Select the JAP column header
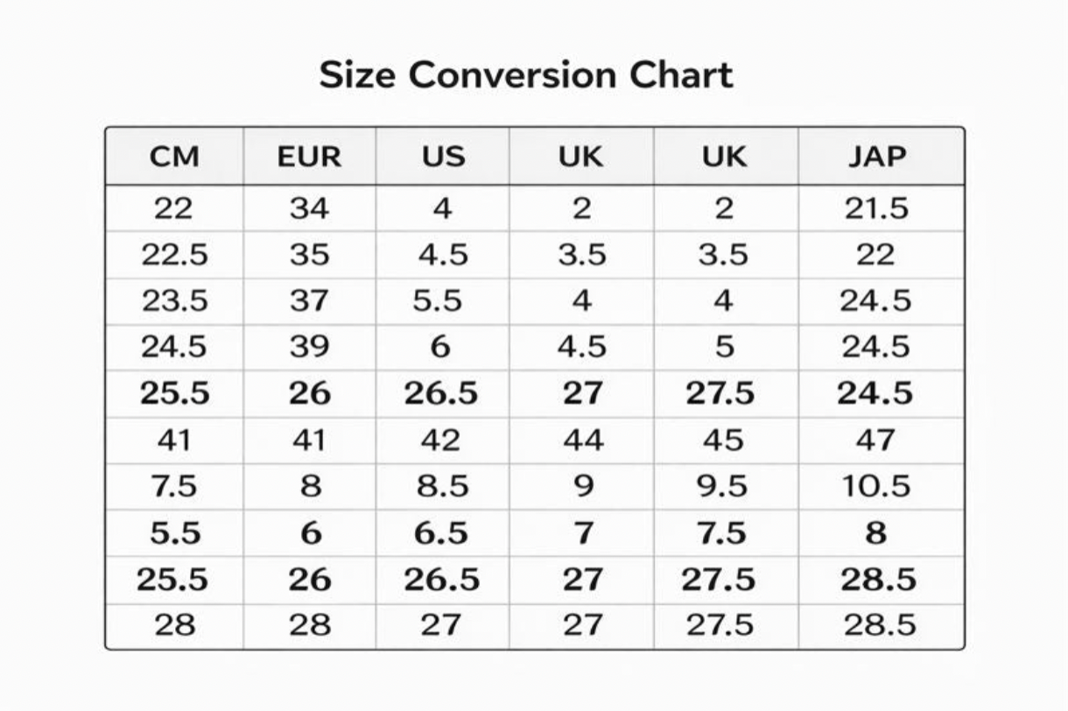This screenshot has height=711, width=1068. point(876,157)
